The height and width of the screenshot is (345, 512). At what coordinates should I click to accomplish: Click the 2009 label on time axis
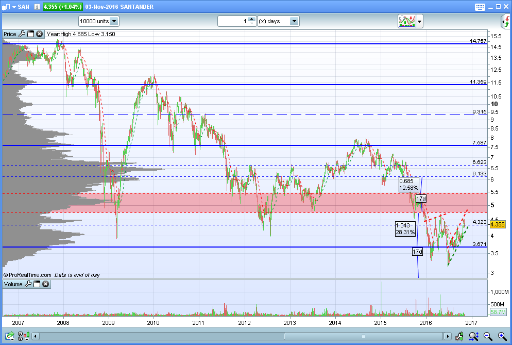click(x=108, y=323)
